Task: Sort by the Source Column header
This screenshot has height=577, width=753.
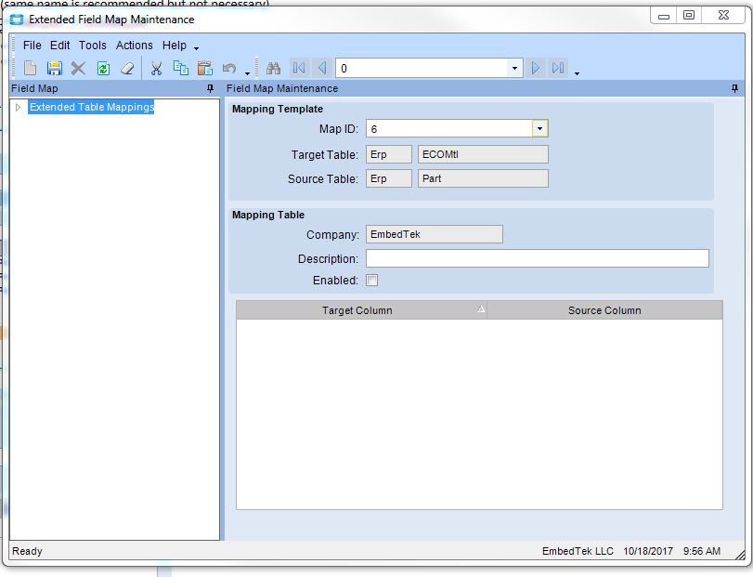Action: [604, 310]
